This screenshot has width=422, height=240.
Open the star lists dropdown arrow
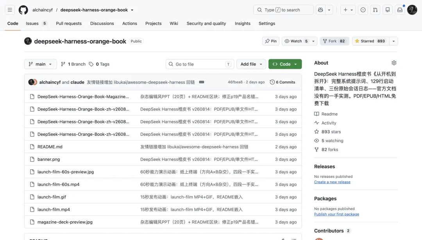(394, 41)
